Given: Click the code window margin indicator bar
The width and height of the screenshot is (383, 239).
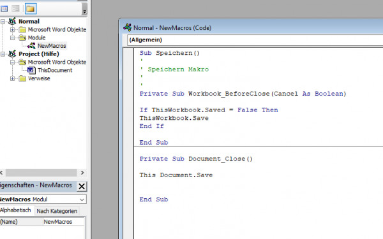Looking at the screenshot, I should click(128, 143).
